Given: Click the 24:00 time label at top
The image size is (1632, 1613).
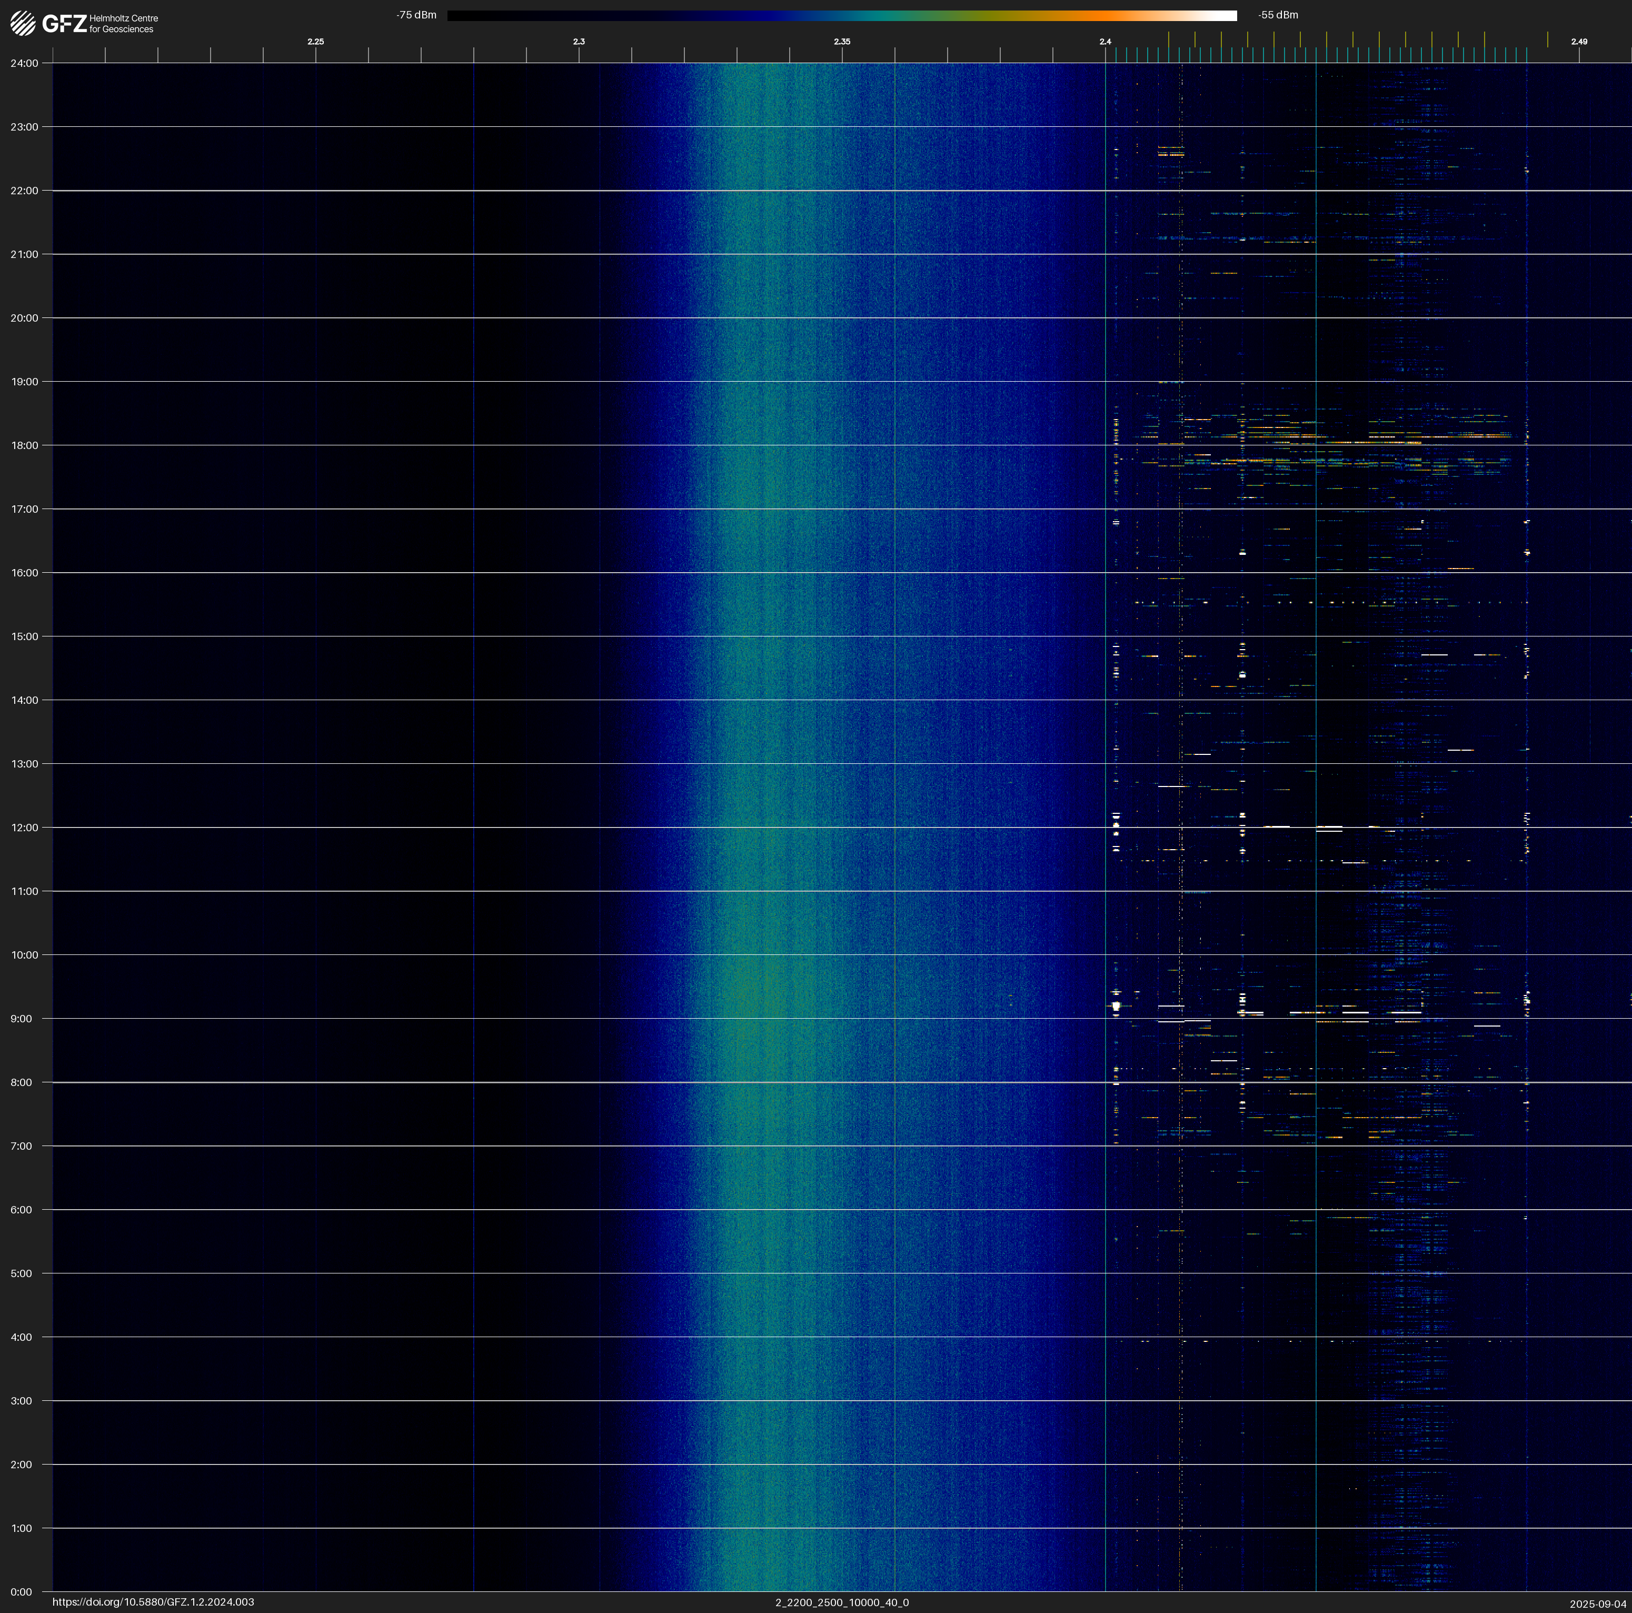Looking at the screenshot, I should pos(25,63).
